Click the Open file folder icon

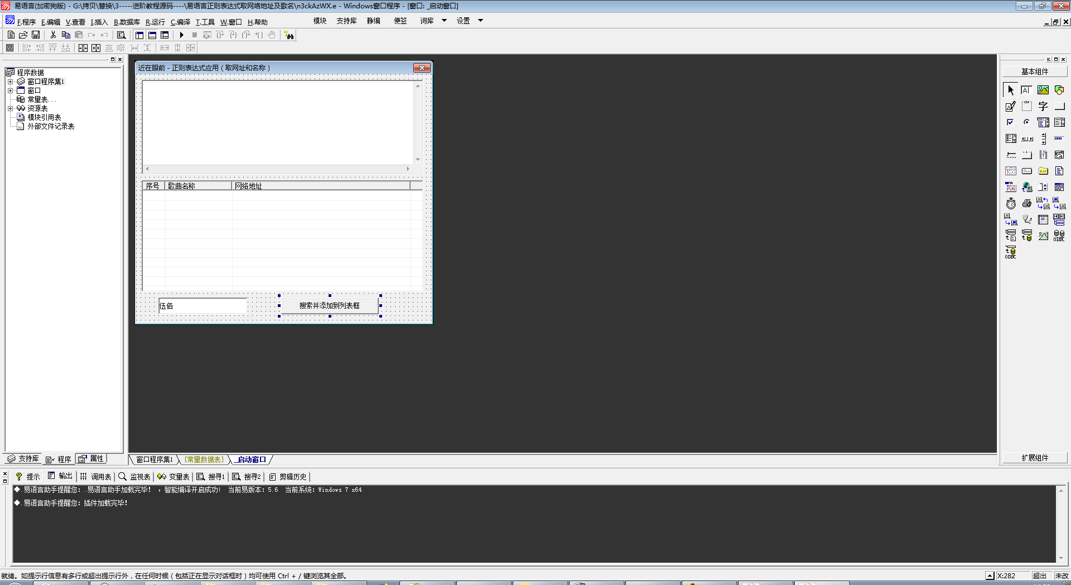pos(23,35)
